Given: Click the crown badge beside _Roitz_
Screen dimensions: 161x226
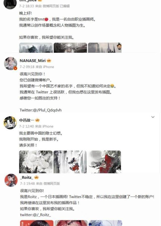Looking at the screenshot, I should [x=36, y=177].
